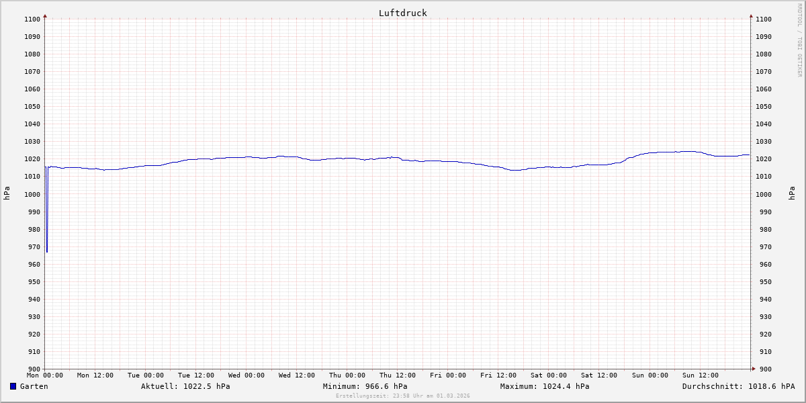
Task: Click the Sun 12:00 time axis label
Action: coord(700,375)
